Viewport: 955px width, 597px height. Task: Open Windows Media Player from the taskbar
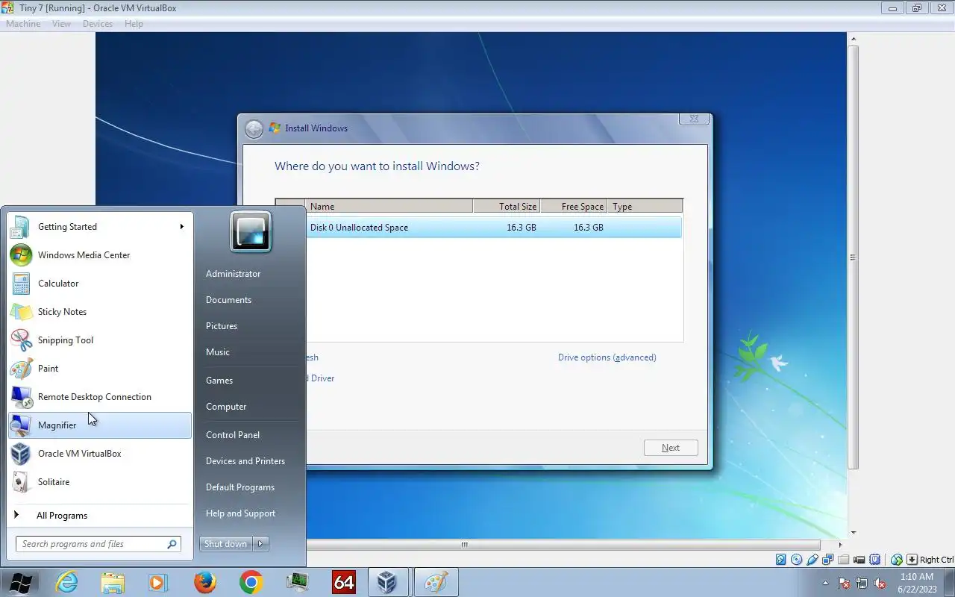click(x=159, y=582)
